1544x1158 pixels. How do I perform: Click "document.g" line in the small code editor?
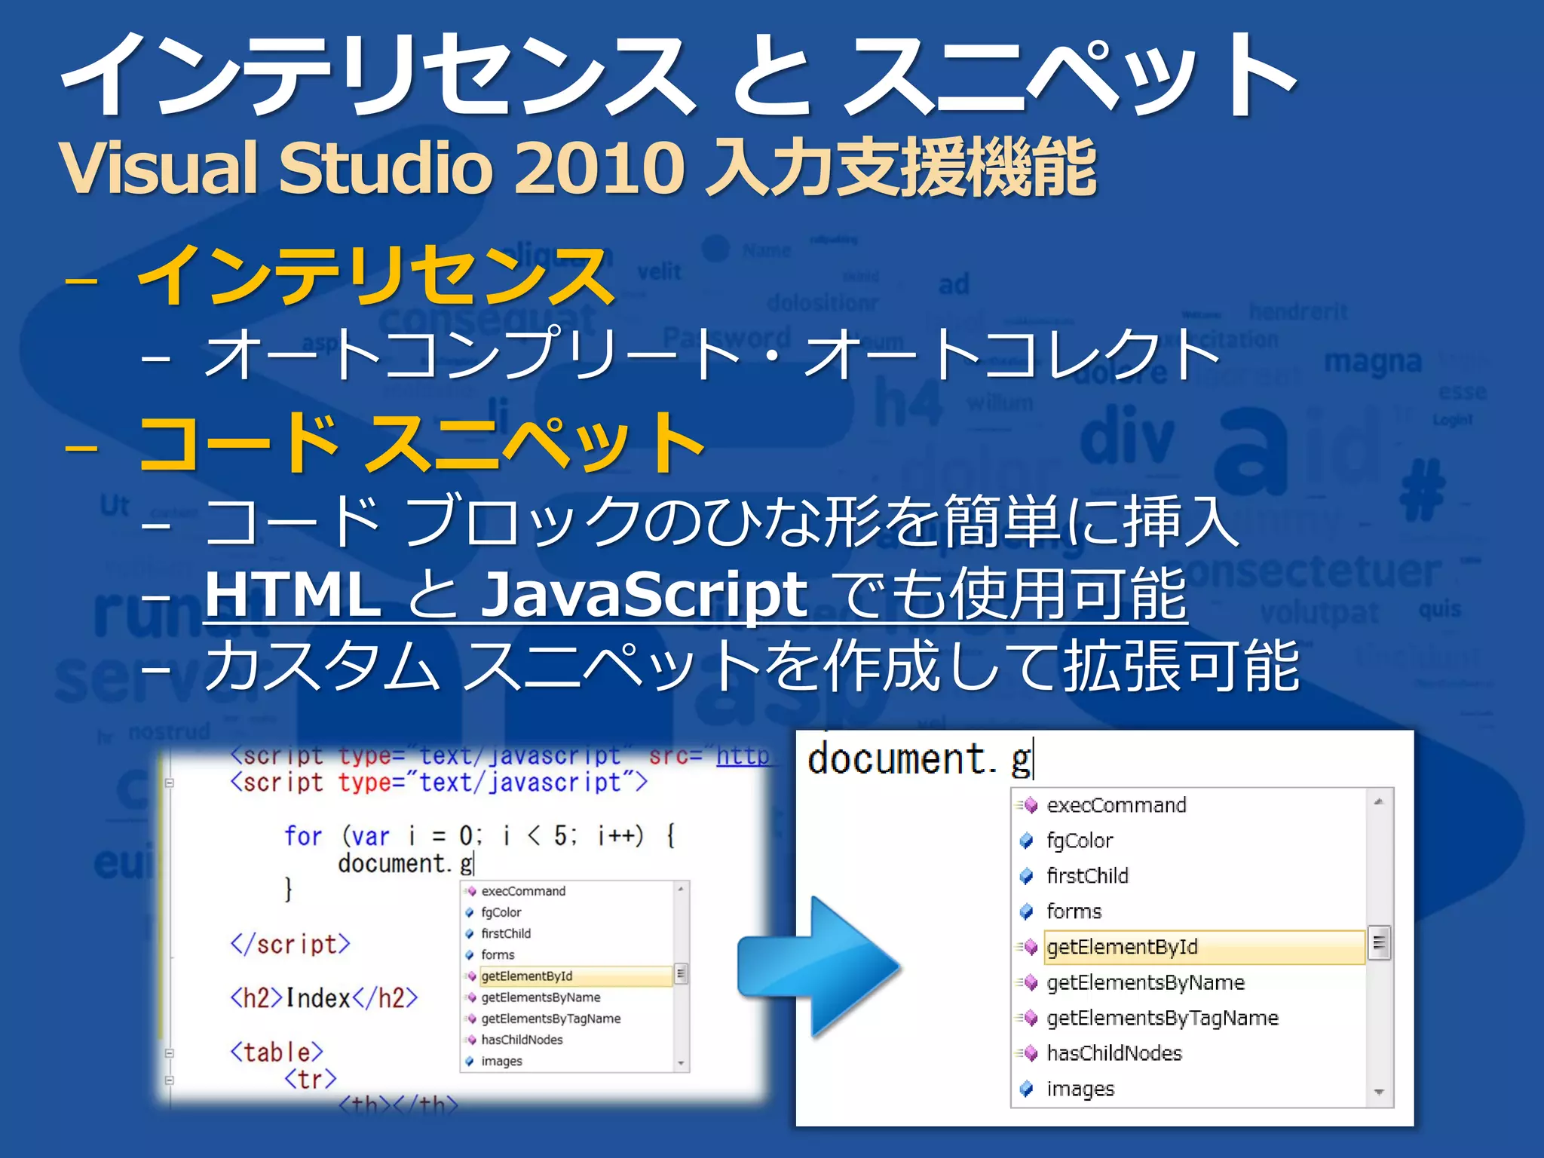[x=406, y=863]
